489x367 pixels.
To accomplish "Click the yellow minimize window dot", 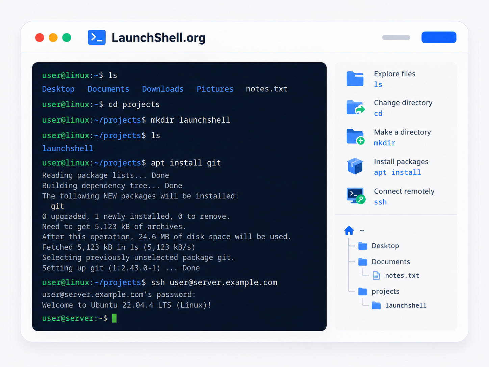I will [53, 38].
